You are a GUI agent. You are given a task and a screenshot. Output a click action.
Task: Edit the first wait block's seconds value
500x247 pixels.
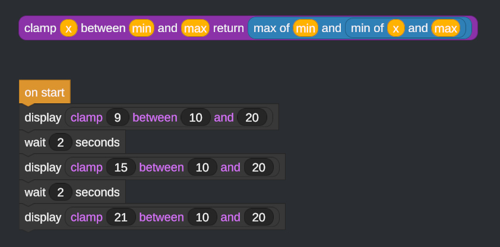coord(61,142)
